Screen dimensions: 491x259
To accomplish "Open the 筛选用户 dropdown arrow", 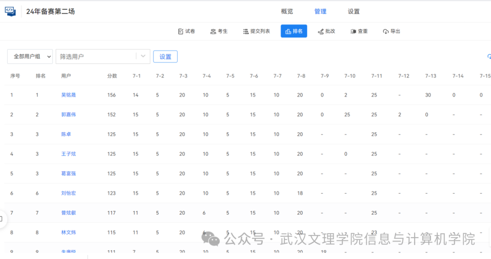I will [143, 57].
